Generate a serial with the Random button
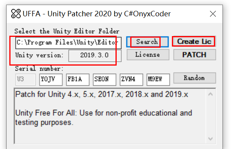Image resolution: width=231 pixels, height=149 pixels. 194,78
